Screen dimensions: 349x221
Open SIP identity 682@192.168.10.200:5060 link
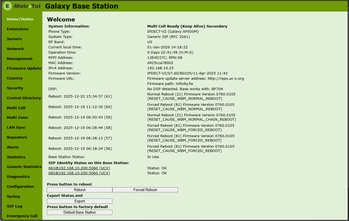[x=79, y=173]
